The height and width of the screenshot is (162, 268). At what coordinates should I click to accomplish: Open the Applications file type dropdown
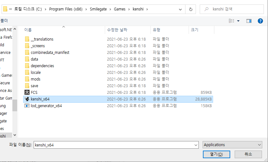pyautogui.click(x=232, y=145)
